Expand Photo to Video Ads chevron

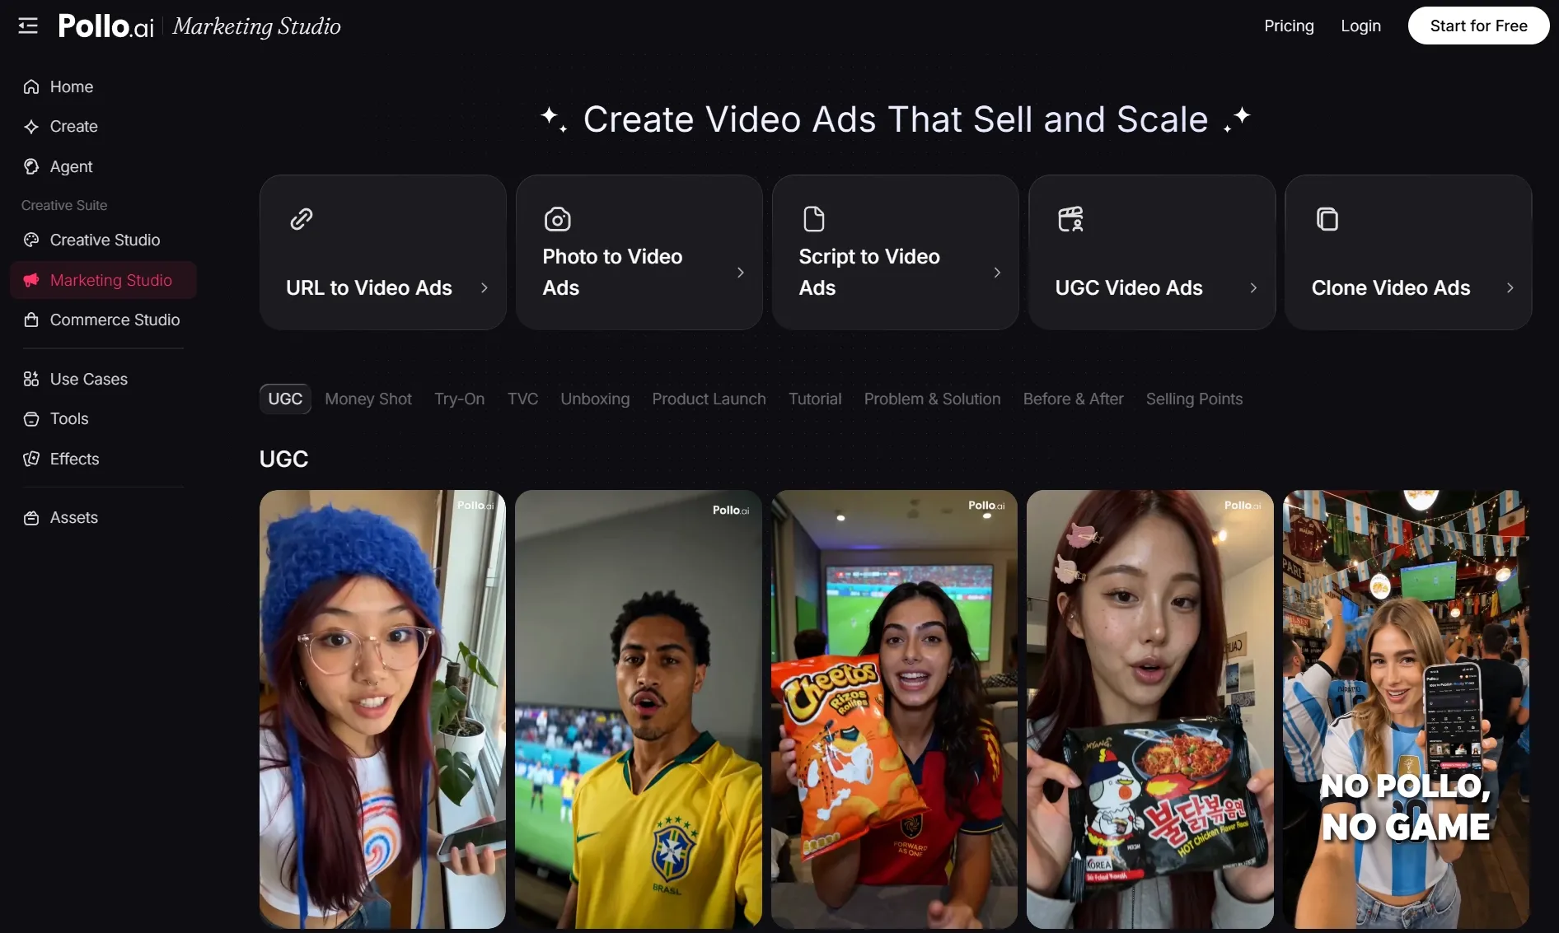tap(741, 272)
